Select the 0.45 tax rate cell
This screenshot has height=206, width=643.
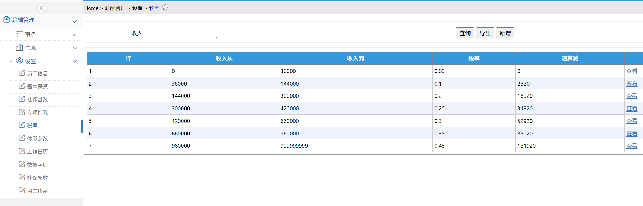(474, 146)
